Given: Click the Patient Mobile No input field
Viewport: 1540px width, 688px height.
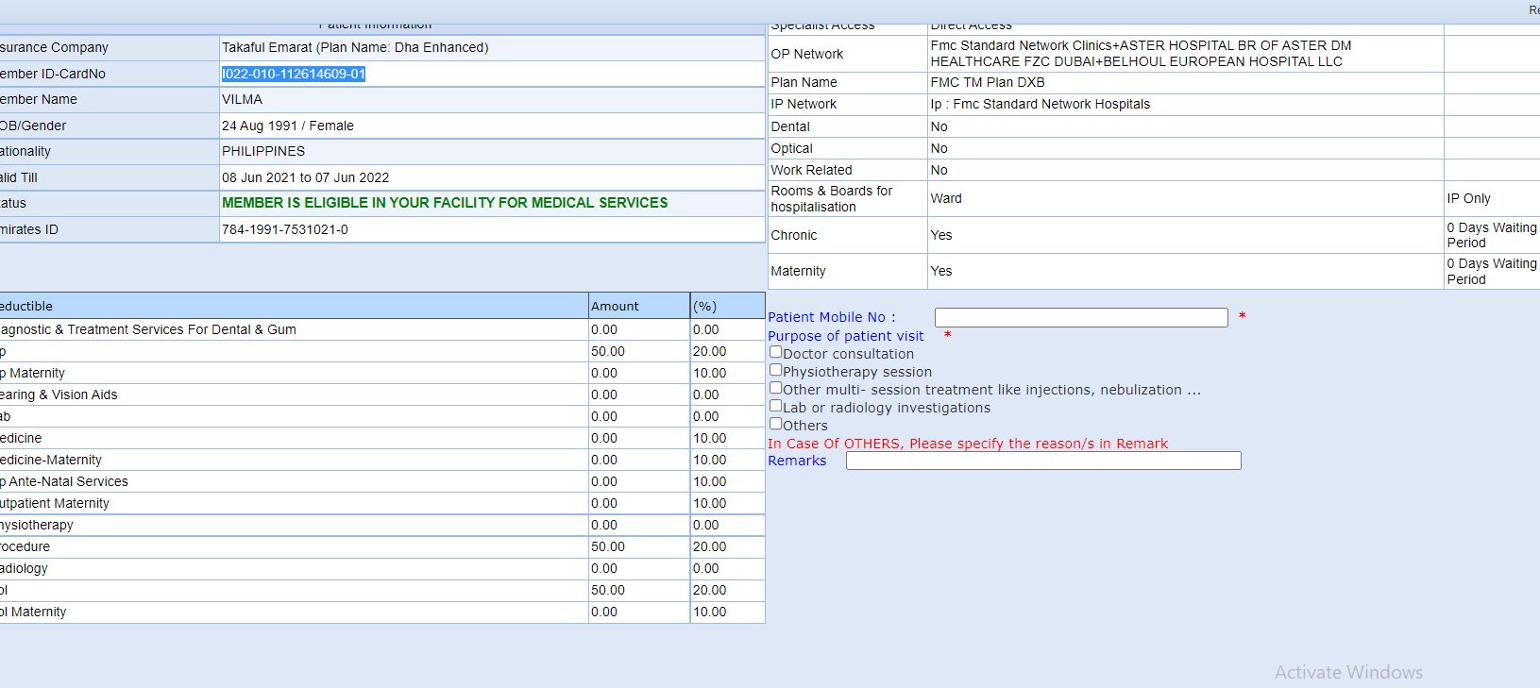Looking at the screenshot, I should 1080,318.
